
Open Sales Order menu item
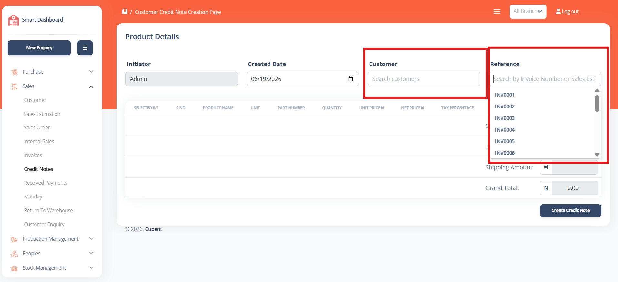[x=37, y=127]
